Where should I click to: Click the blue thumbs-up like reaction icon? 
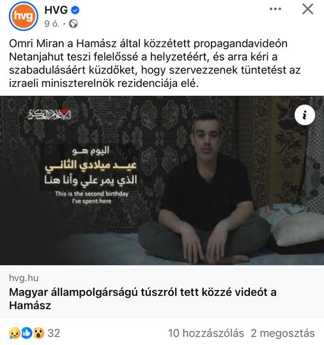[27, 333]
